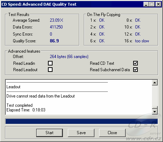Click the blue progress bar
The height and width of the screenshot is (142, 163).
(82, 121)
